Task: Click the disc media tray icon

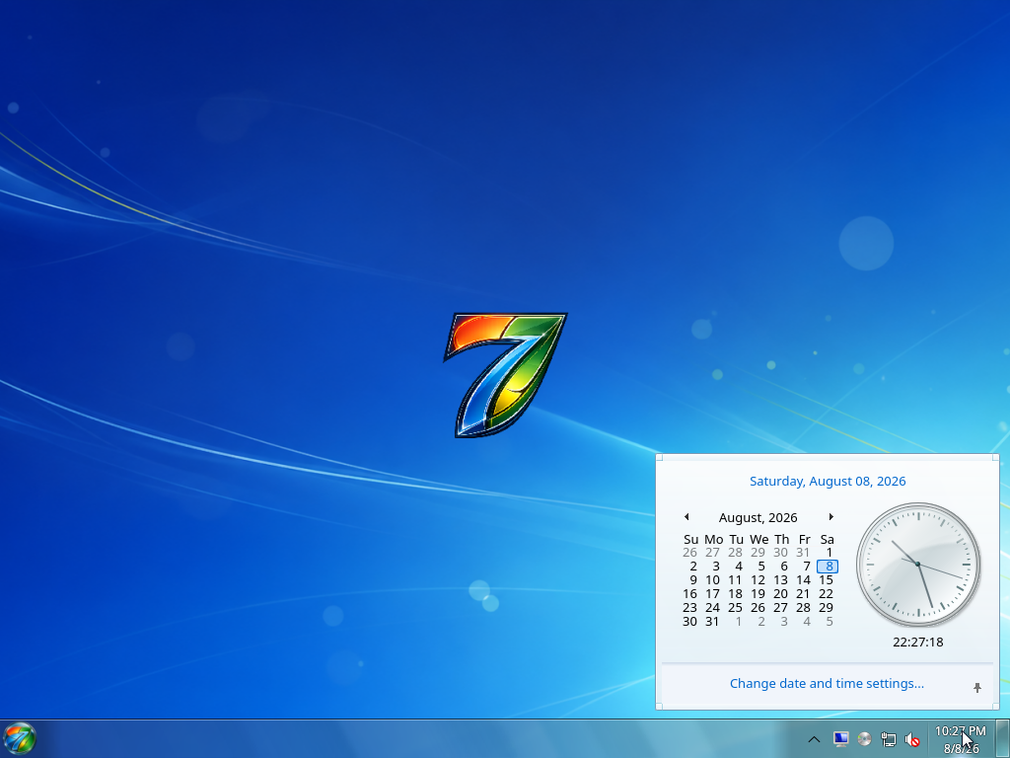Action: (864, 739)
